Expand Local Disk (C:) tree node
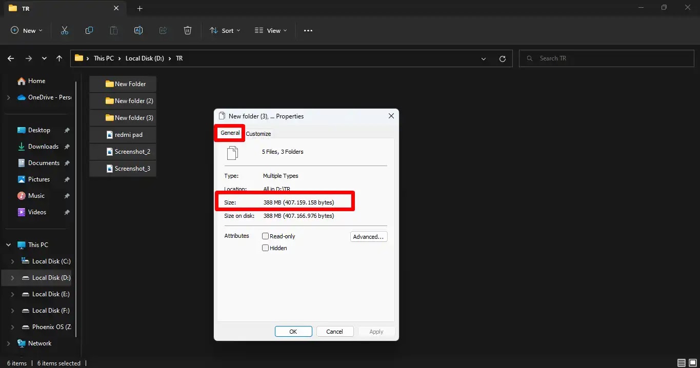The width and height of the screenshot is (700, 368). [x=13, y=261]
